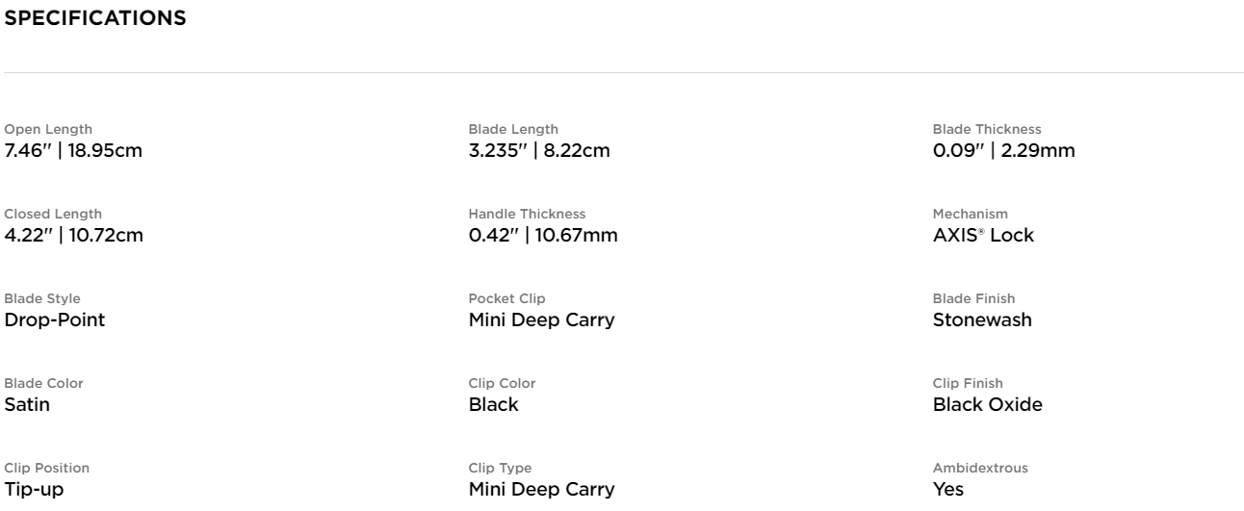Select the 0.09" | 2.29mm thickness value
The height and width of the screenshot is (511, 1244).
click(1004, 150)
